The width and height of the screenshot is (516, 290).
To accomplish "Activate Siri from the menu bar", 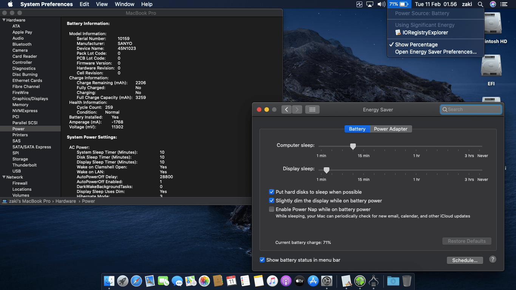I will tap(493, 4).
